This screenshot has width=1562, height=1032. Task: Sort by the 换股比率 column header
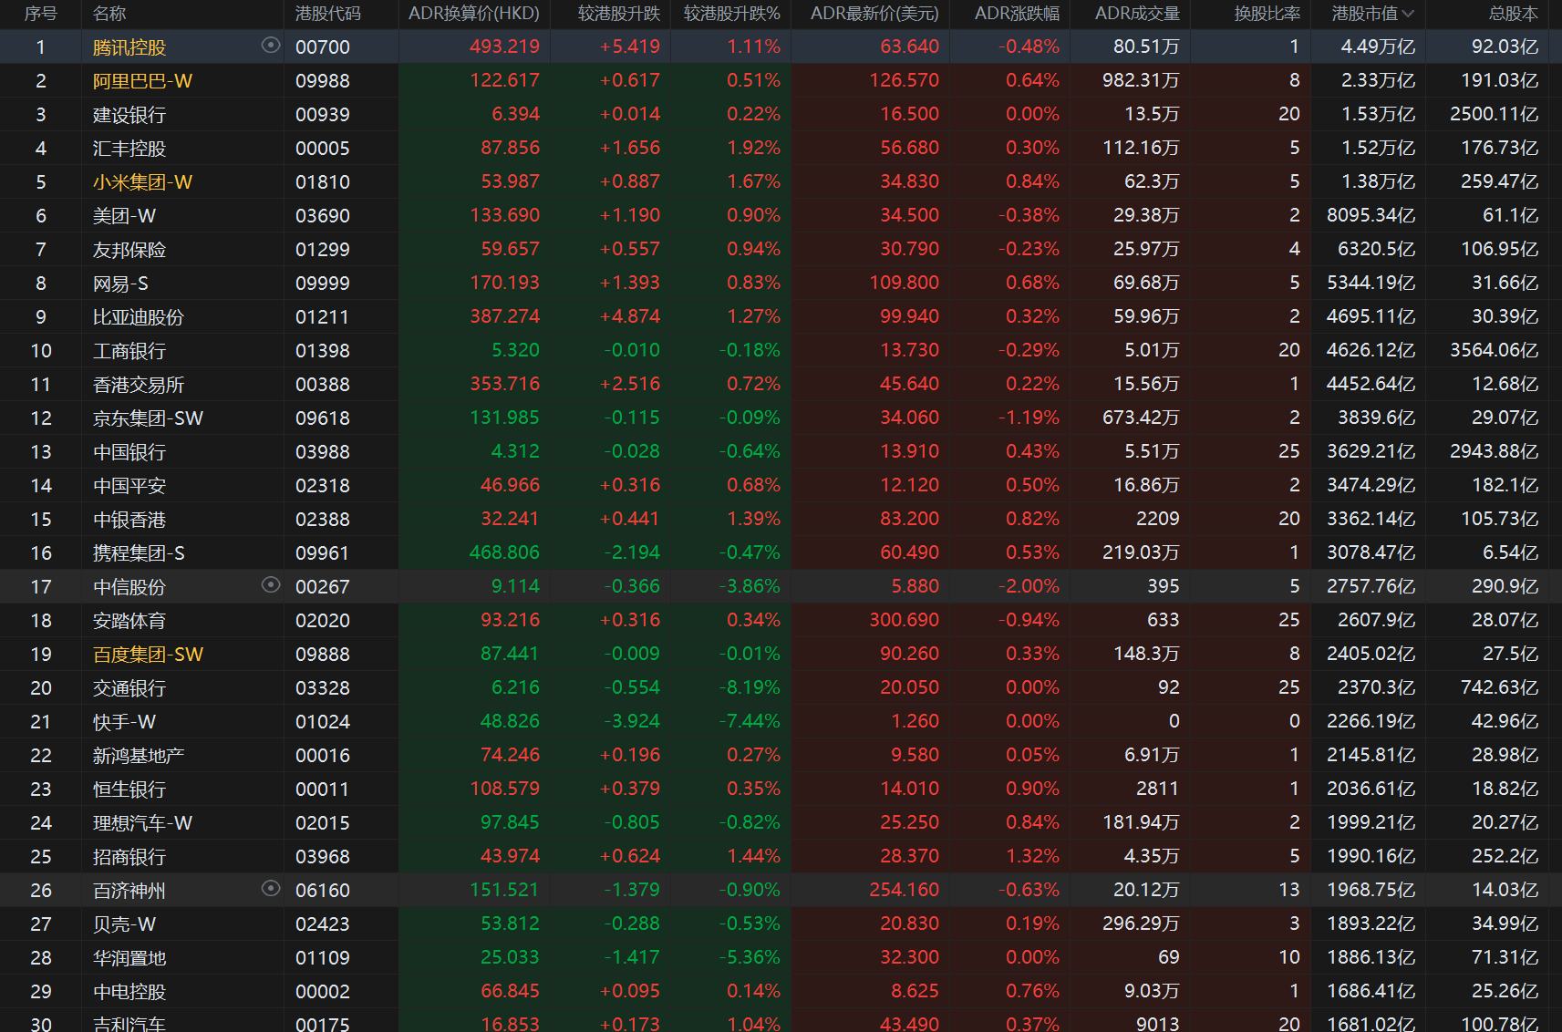(1267, 14)
